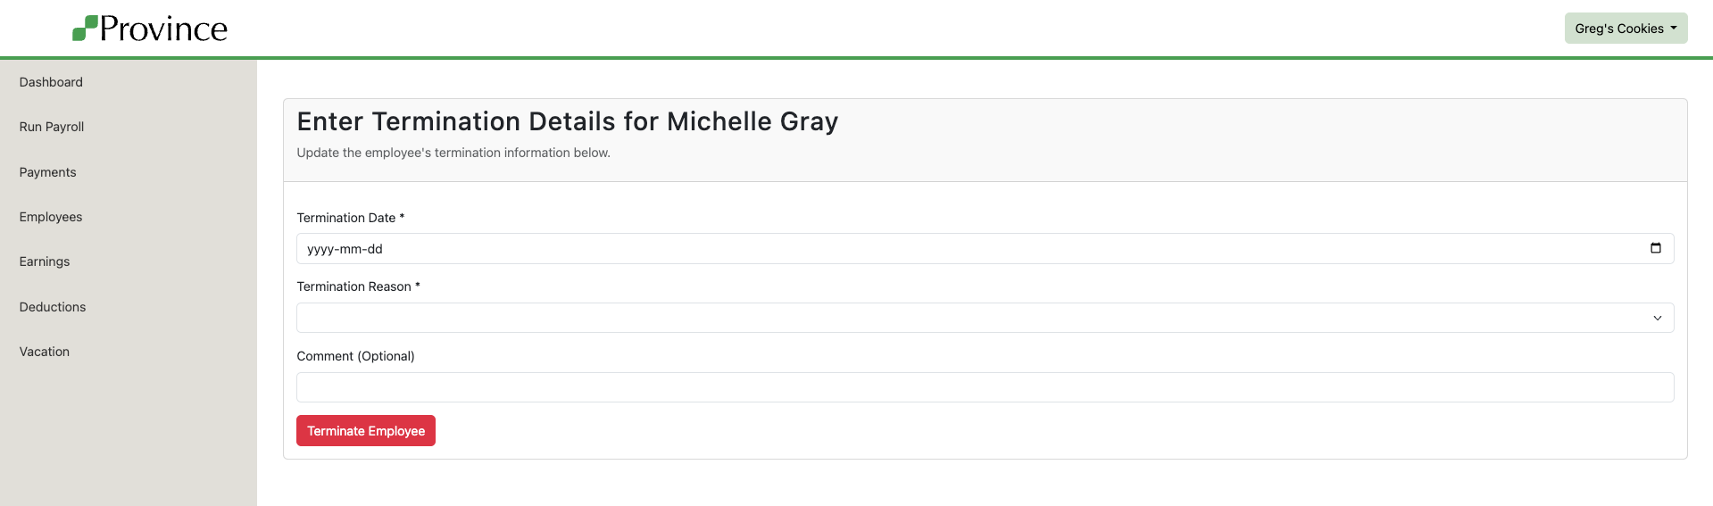This screenshot has width=1713, height=506.
Task: Click the Enter Termination Details heading
Action: coord(568,121)
